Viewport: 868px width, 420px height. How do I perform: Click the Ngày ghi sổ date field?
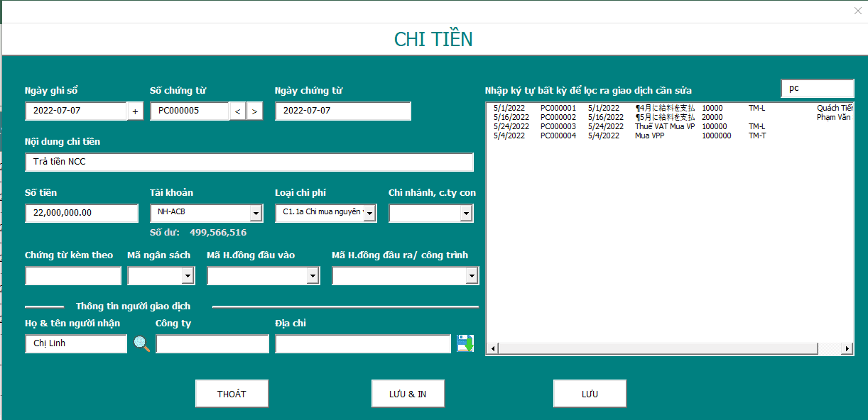[76, 111]
